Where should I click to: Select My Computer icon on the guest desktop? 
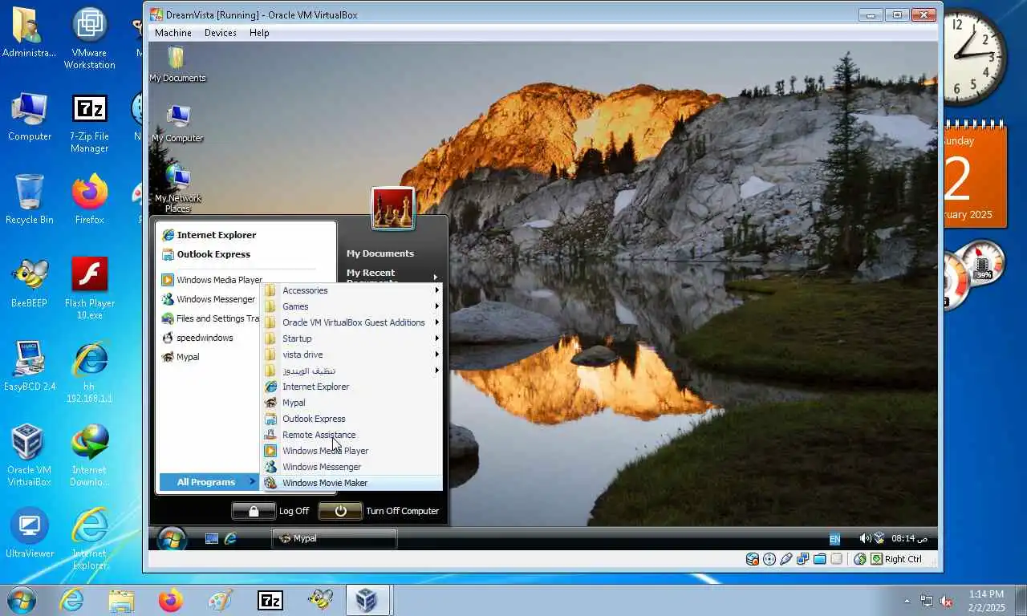tap(177, 124)
